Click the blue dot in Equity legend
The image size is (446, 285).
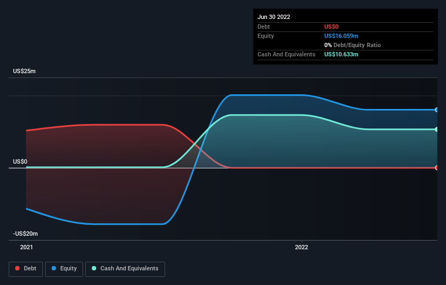tap(54, 268)
